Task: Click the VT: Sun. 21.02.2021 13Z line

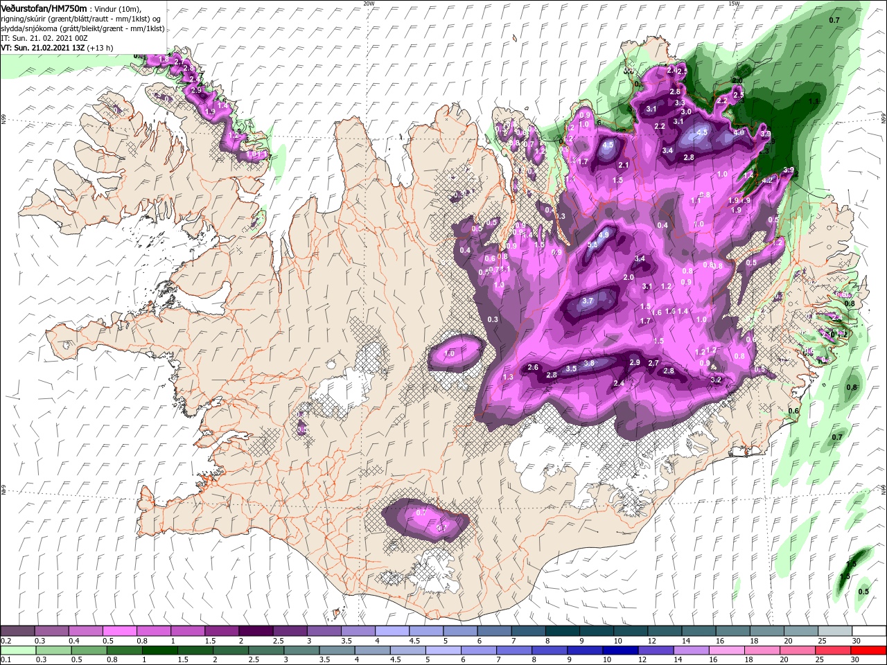Action: (57, 48)
